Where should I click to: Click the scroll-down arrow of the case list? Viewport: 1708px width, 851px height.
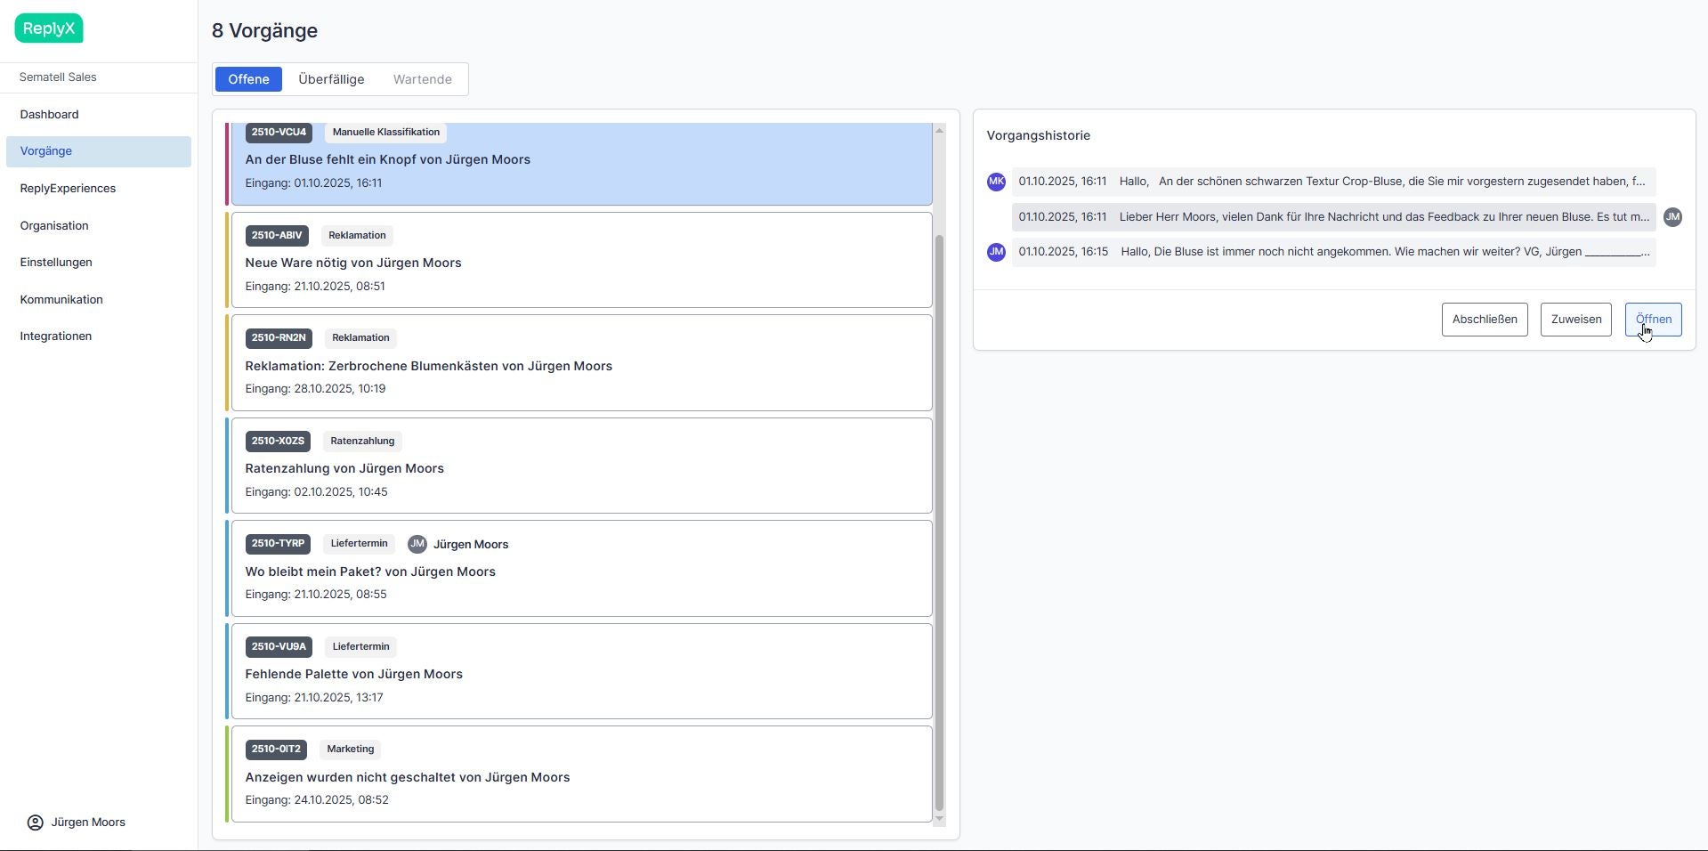939,819
